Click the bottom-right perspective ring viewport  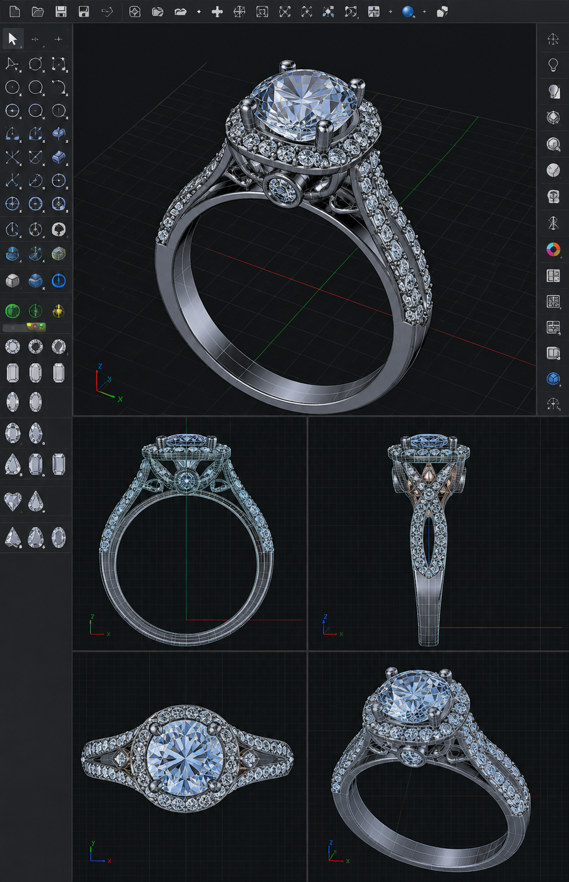438,767
